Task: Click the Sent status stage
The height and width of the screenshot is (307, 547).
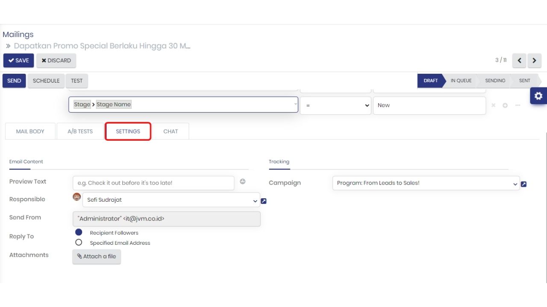Action: 524,81
